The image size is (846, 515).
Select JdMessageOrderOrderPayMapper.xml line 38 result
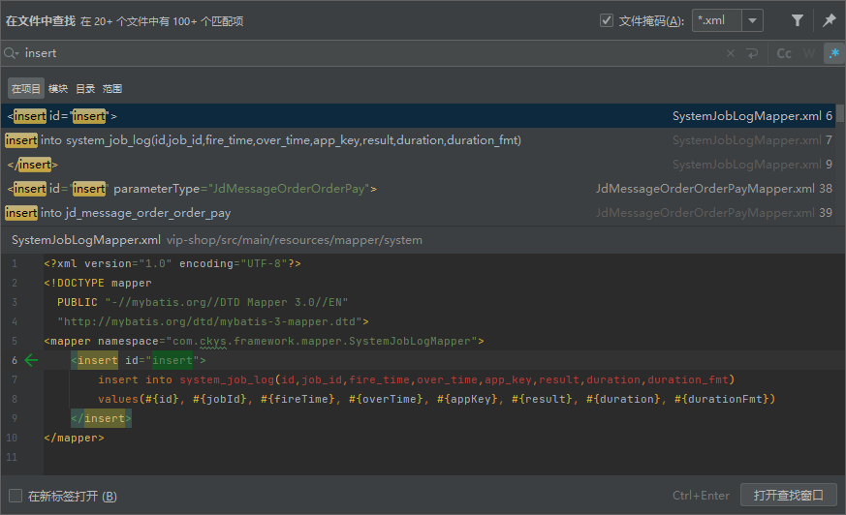pos(418,189)
